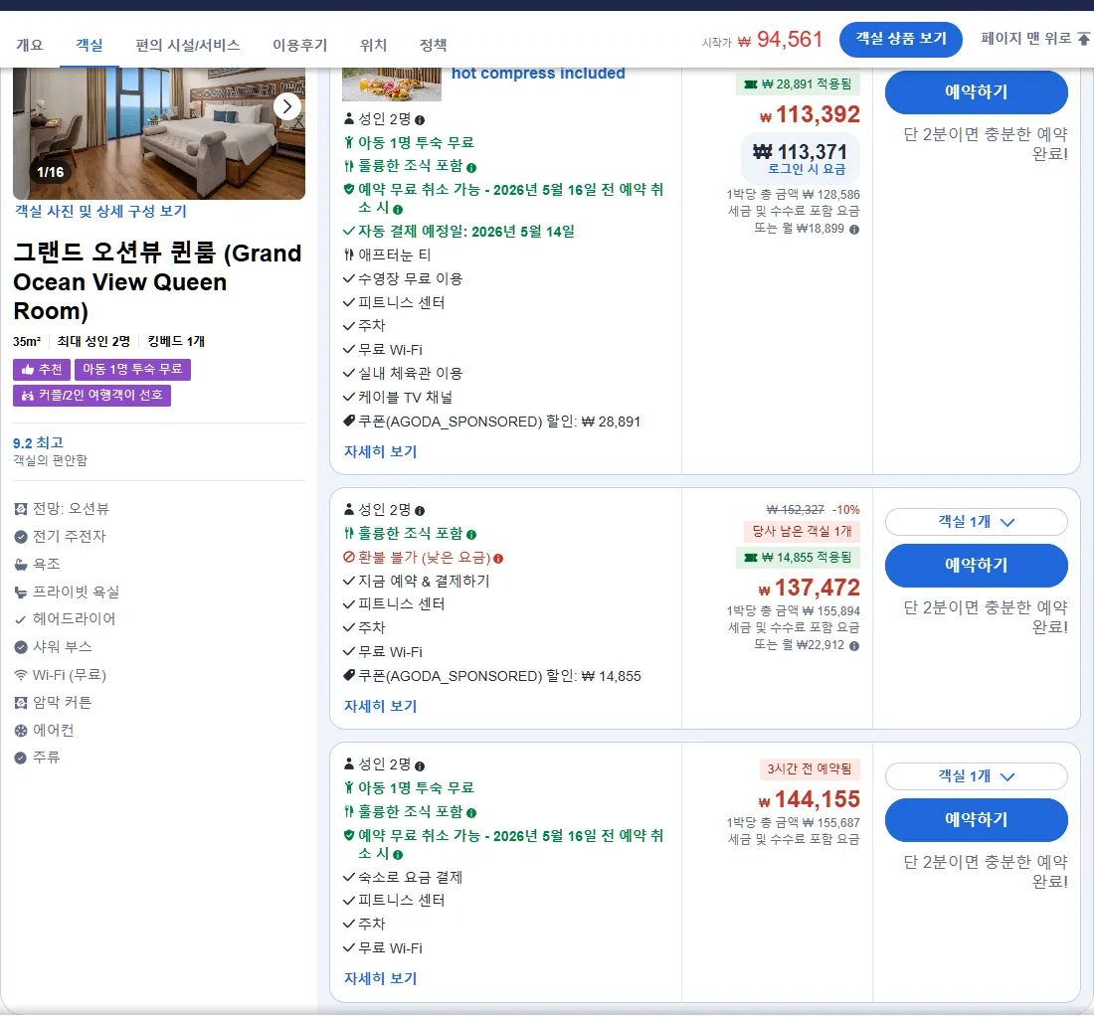Click the ₩ 28,891 적용됨 coupon tag
Image resolution: width=1094 pixels, height=1016 pixels.
[799, 85]
